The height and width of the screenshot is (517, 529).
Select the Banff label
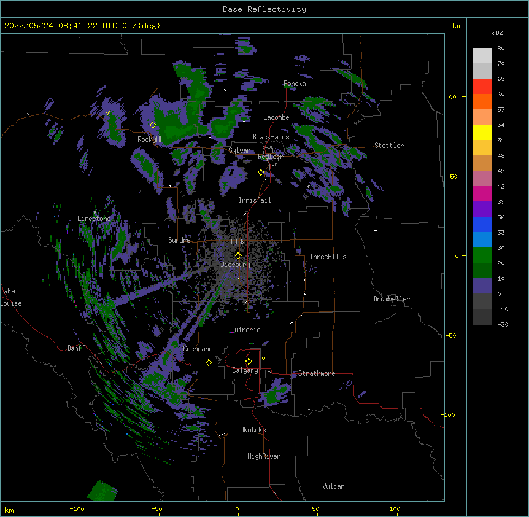[x=76, y=348]
